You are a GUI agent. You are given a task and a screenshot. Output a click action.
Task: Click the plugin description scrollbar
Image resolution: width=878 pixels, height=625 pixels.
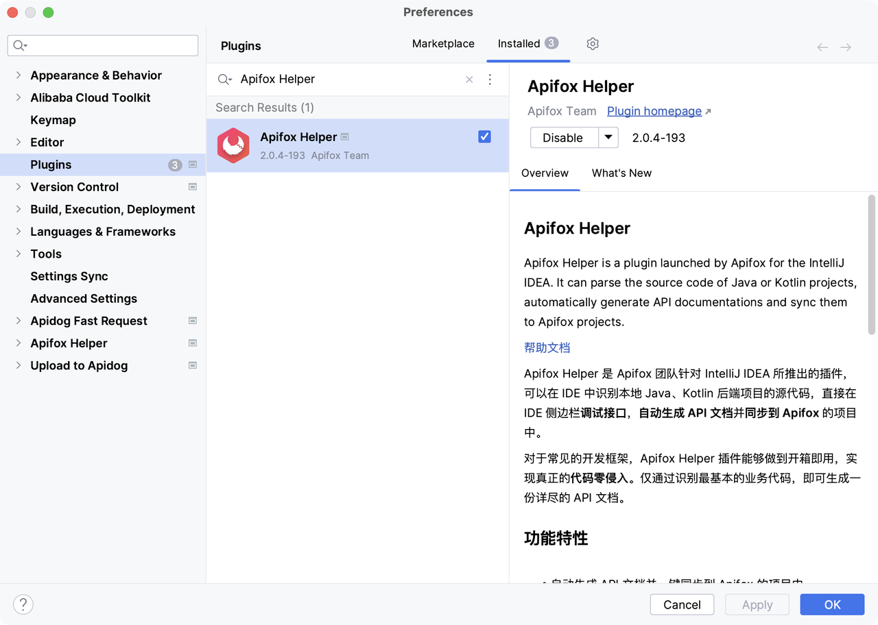tap(872, 265)
